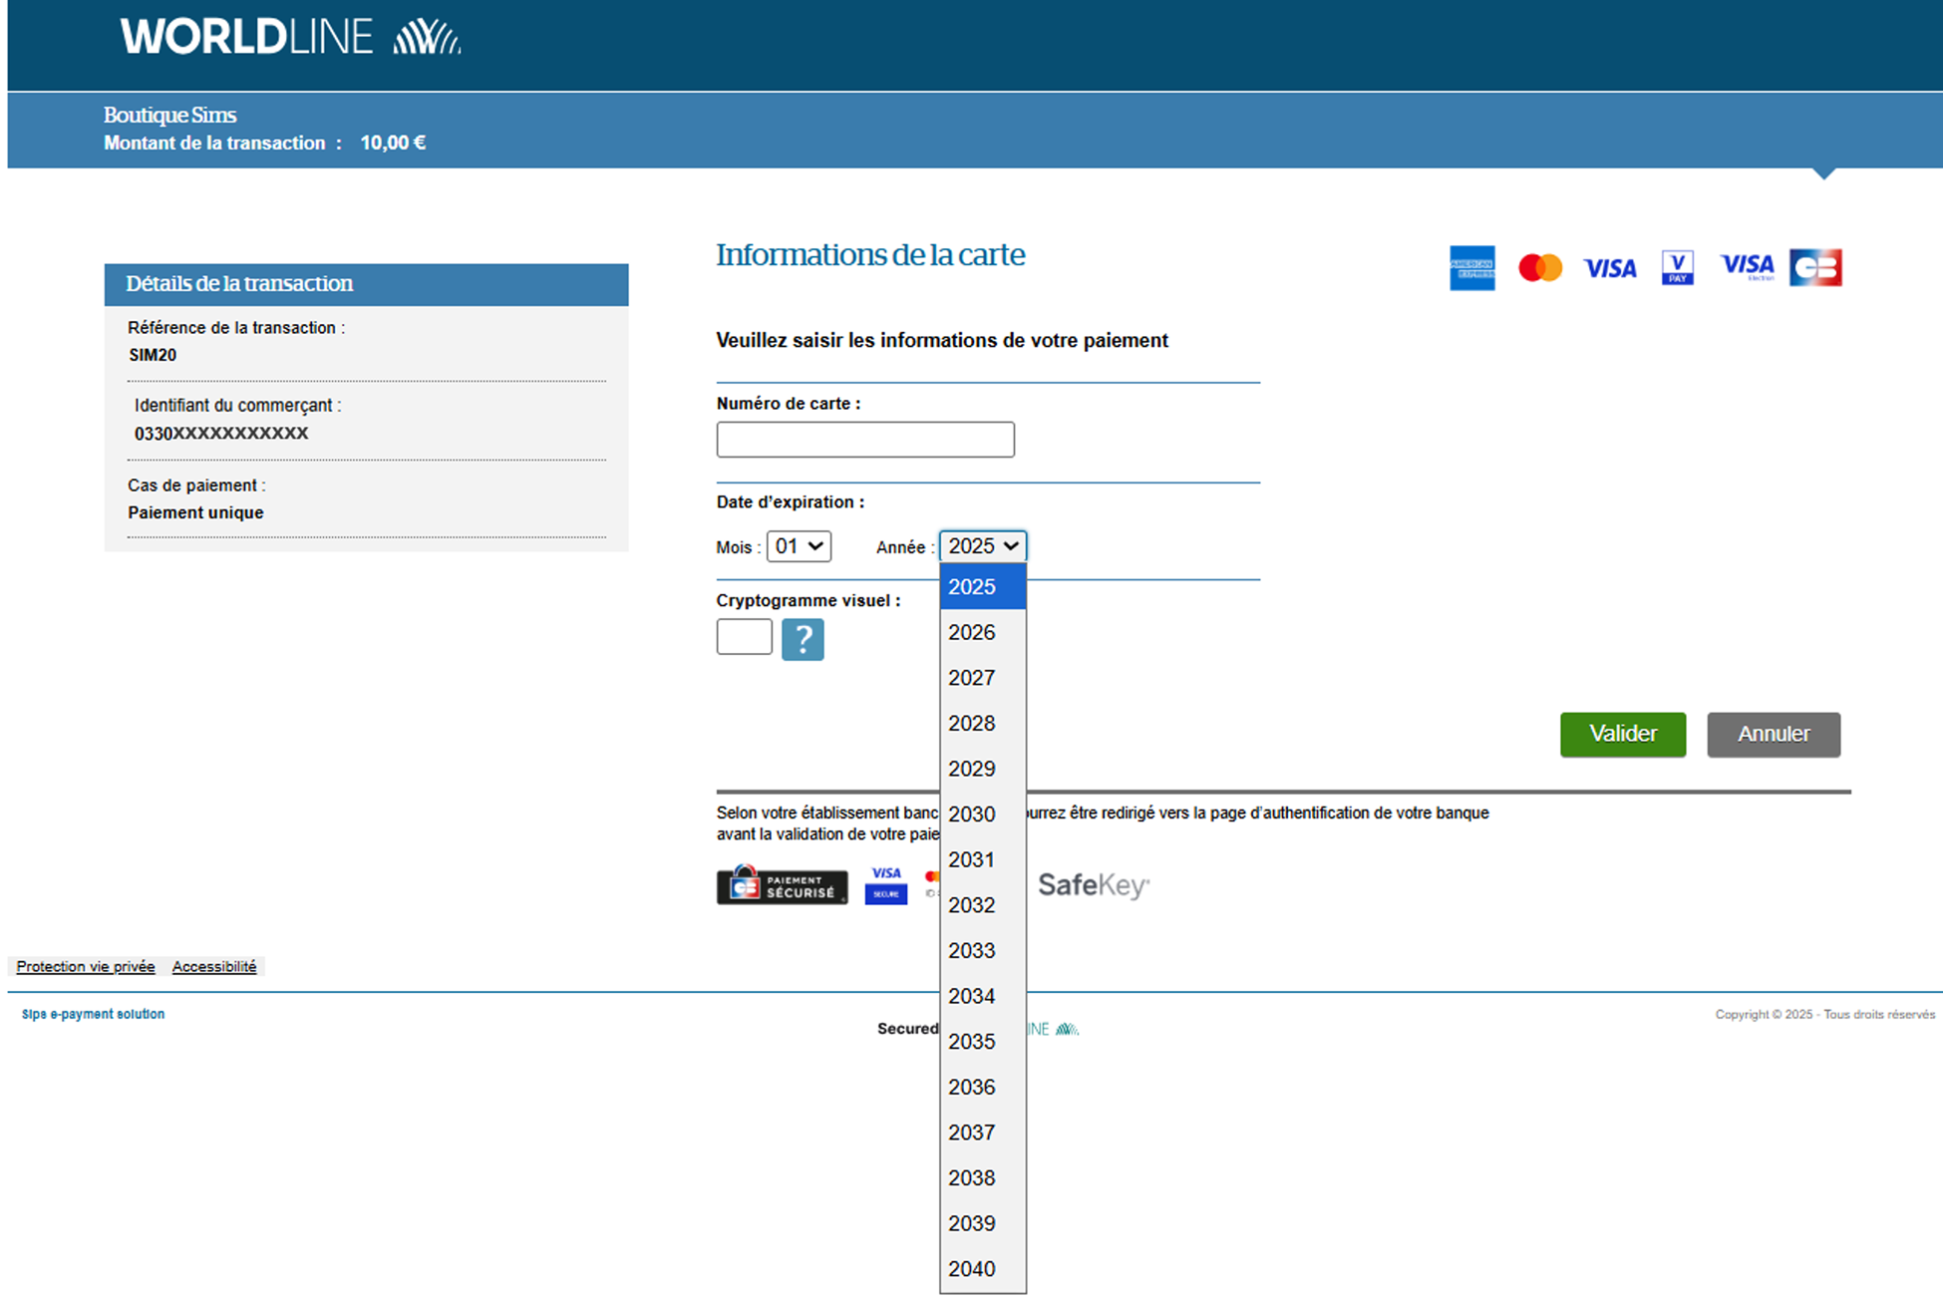Select 2040 at bottom of list

pos(972,1269)
